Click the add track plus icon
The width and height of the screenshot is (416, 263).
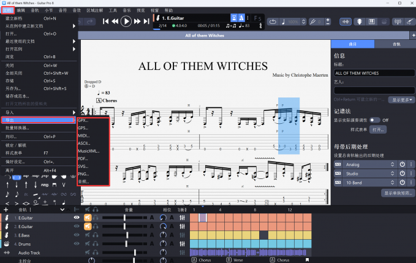tap(6, 209)
